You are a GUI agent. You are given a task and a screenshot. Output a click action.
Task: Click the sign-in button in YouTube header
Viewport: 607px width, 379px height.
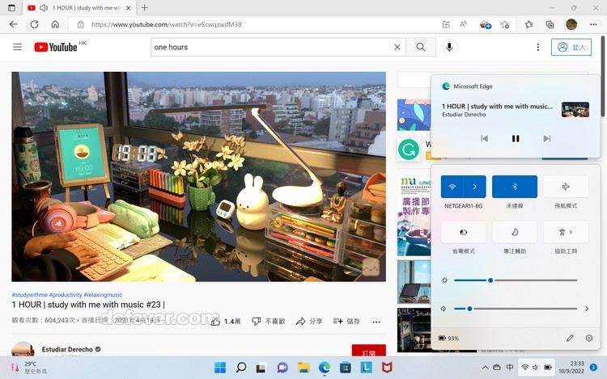point(571,47)
